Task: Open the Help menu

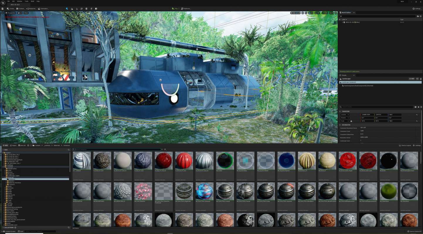Action: click(38, 1)
